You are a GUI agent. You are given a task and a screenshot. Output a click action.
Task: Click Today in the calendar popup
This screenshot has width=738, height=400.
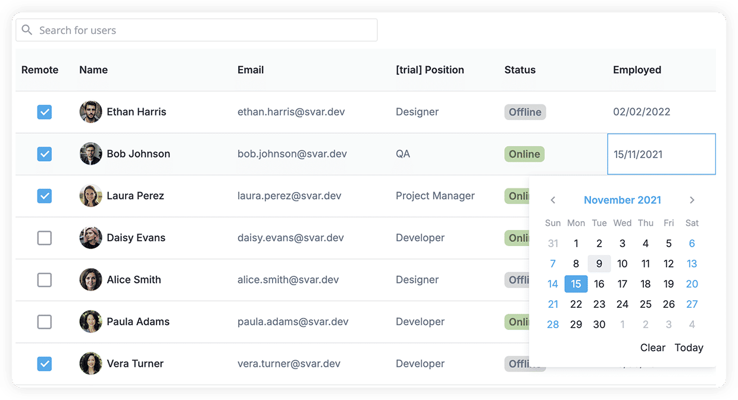pyautogui.click(x=689, y=348)
